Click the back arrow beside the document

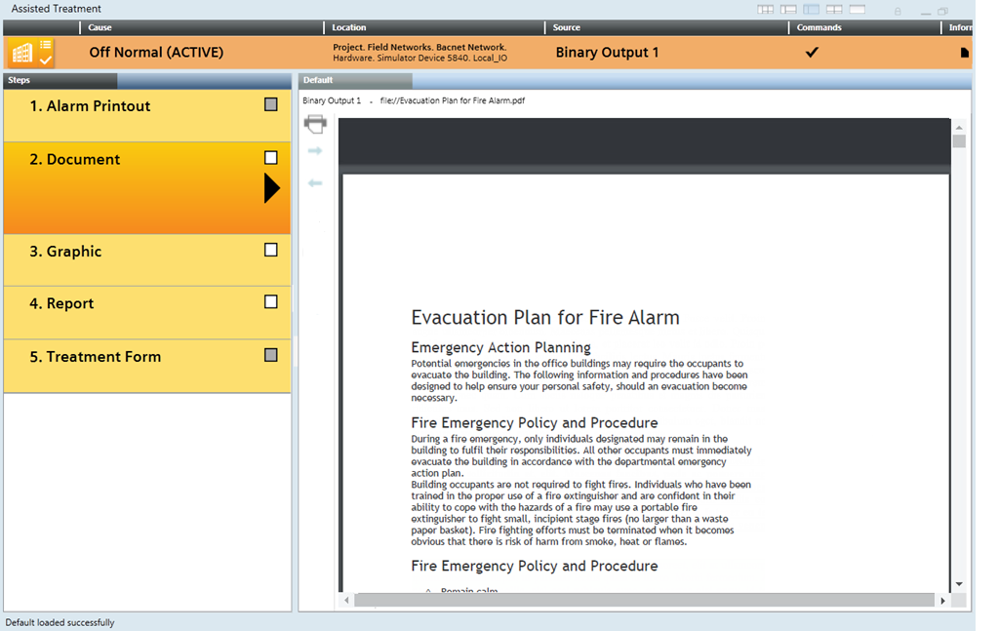pos(315,183)
